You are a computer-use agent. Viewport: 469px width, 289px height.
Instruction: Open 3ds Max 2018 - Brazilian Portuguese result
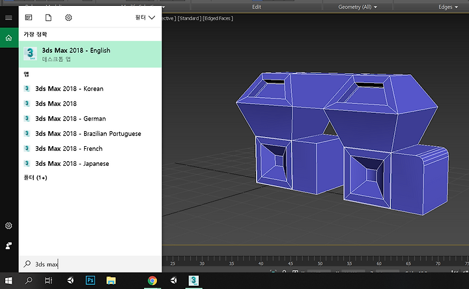coord(90,134)
